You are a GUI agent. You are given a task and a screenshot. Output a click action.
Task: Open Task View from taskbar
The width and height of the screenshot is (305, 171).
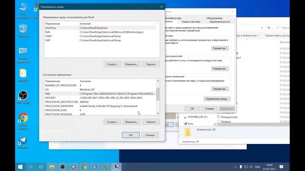pyautogui.click(x=41, y=167)
